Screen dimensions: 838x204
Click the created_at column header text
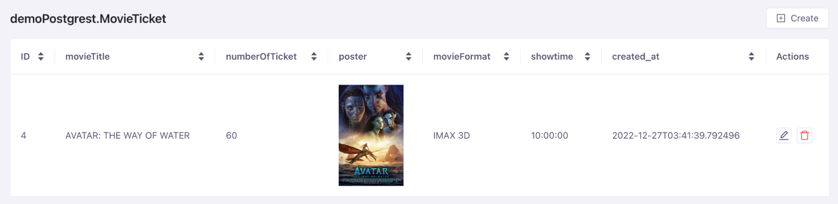coord(635,57)
